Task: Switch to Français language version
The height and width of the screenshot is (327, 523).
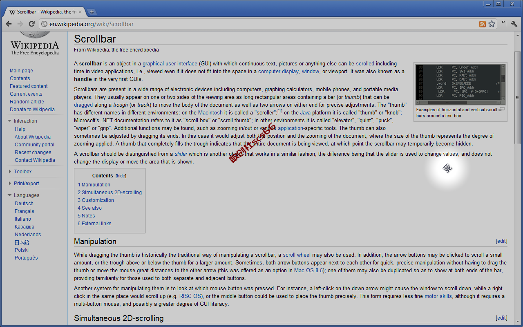Action: (25, 211)
